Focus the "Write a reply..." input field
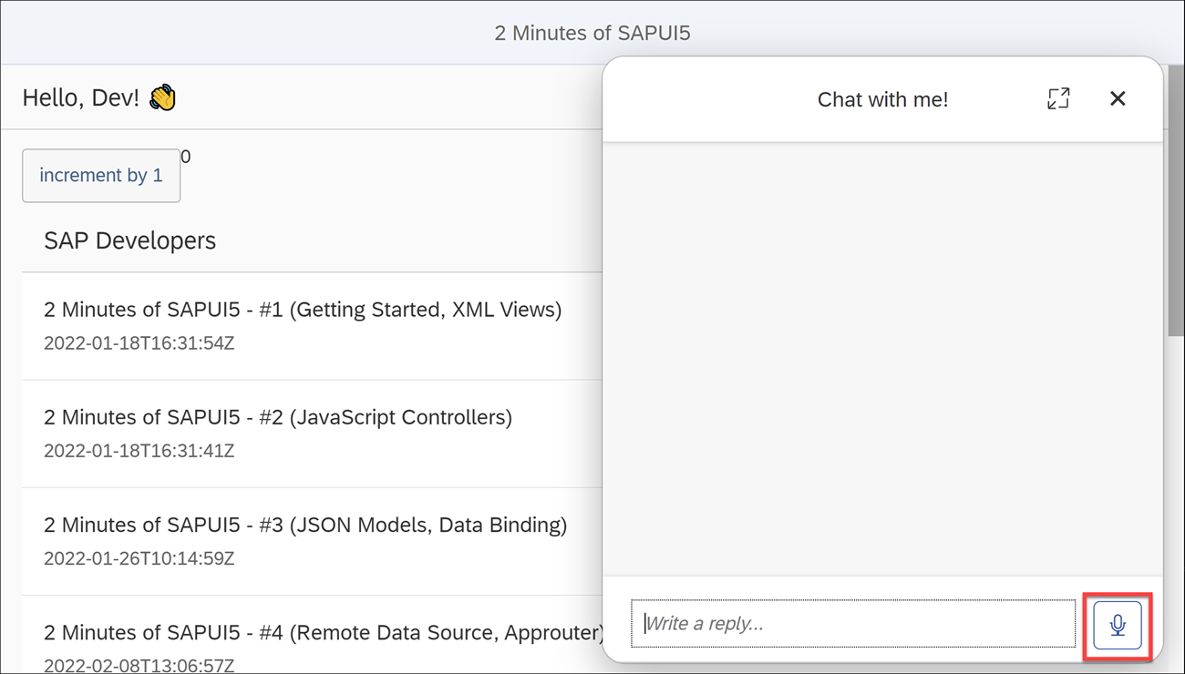1185x674 pixels. click(853, 624)
